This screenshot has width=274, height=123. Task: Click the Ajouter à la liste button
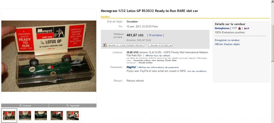(159, 45)
